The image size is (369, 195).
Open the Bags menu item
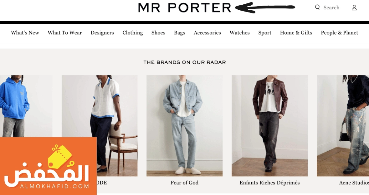click(180, 33)
